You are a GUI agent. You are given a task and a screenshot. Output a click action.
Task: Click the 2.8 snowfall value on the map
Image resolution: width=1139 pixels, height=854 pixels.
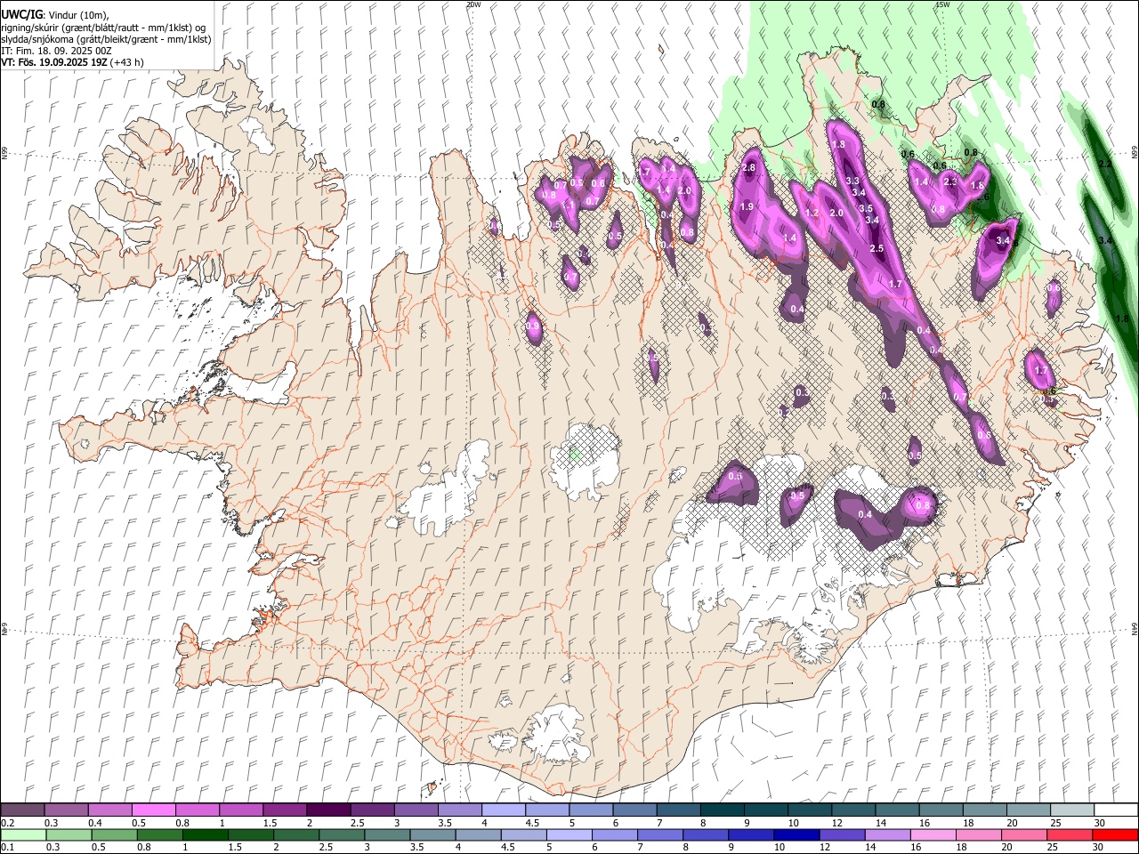(x=748, y=168)
